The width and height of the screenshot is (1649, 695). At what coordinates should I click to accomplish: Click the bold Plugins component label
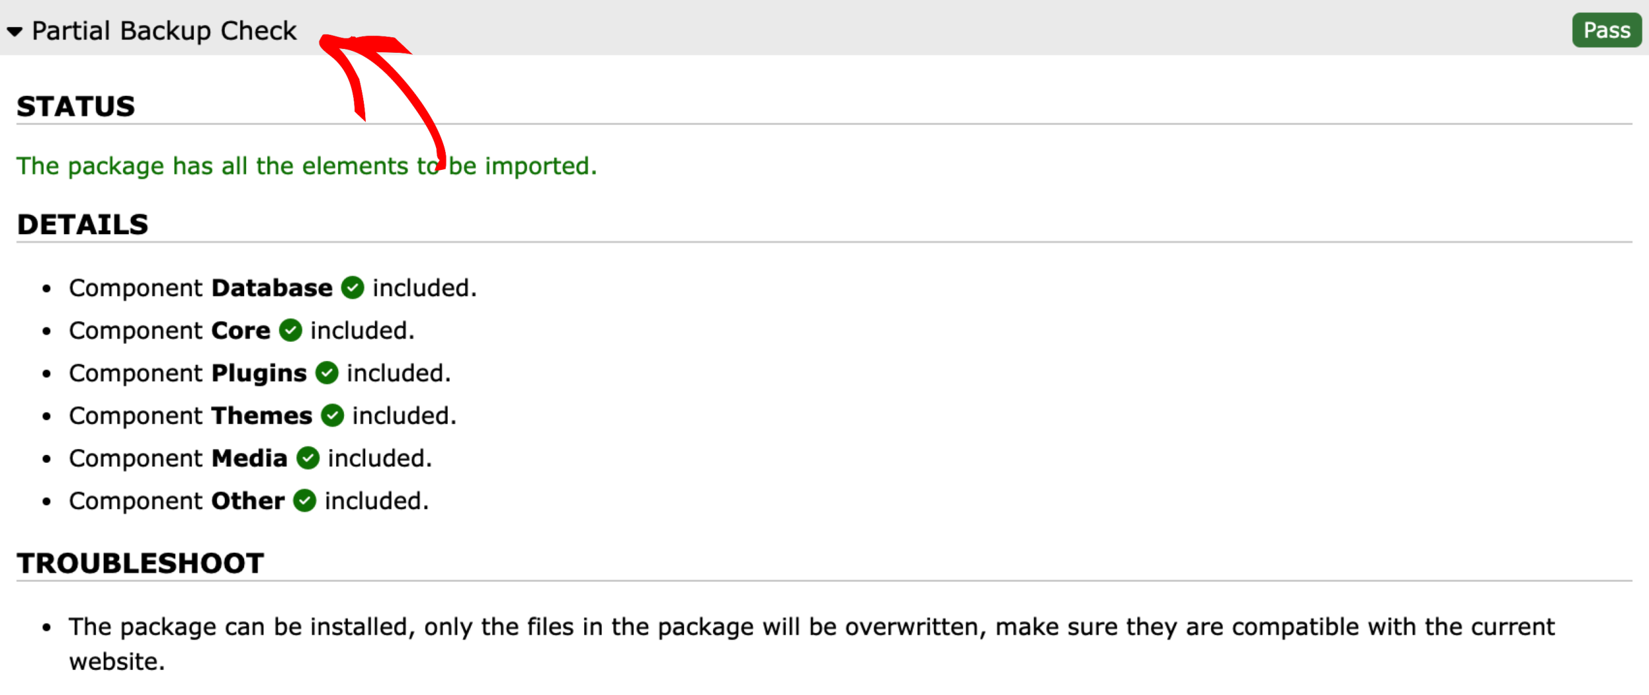pyautogui.click(x=259, y=373)
